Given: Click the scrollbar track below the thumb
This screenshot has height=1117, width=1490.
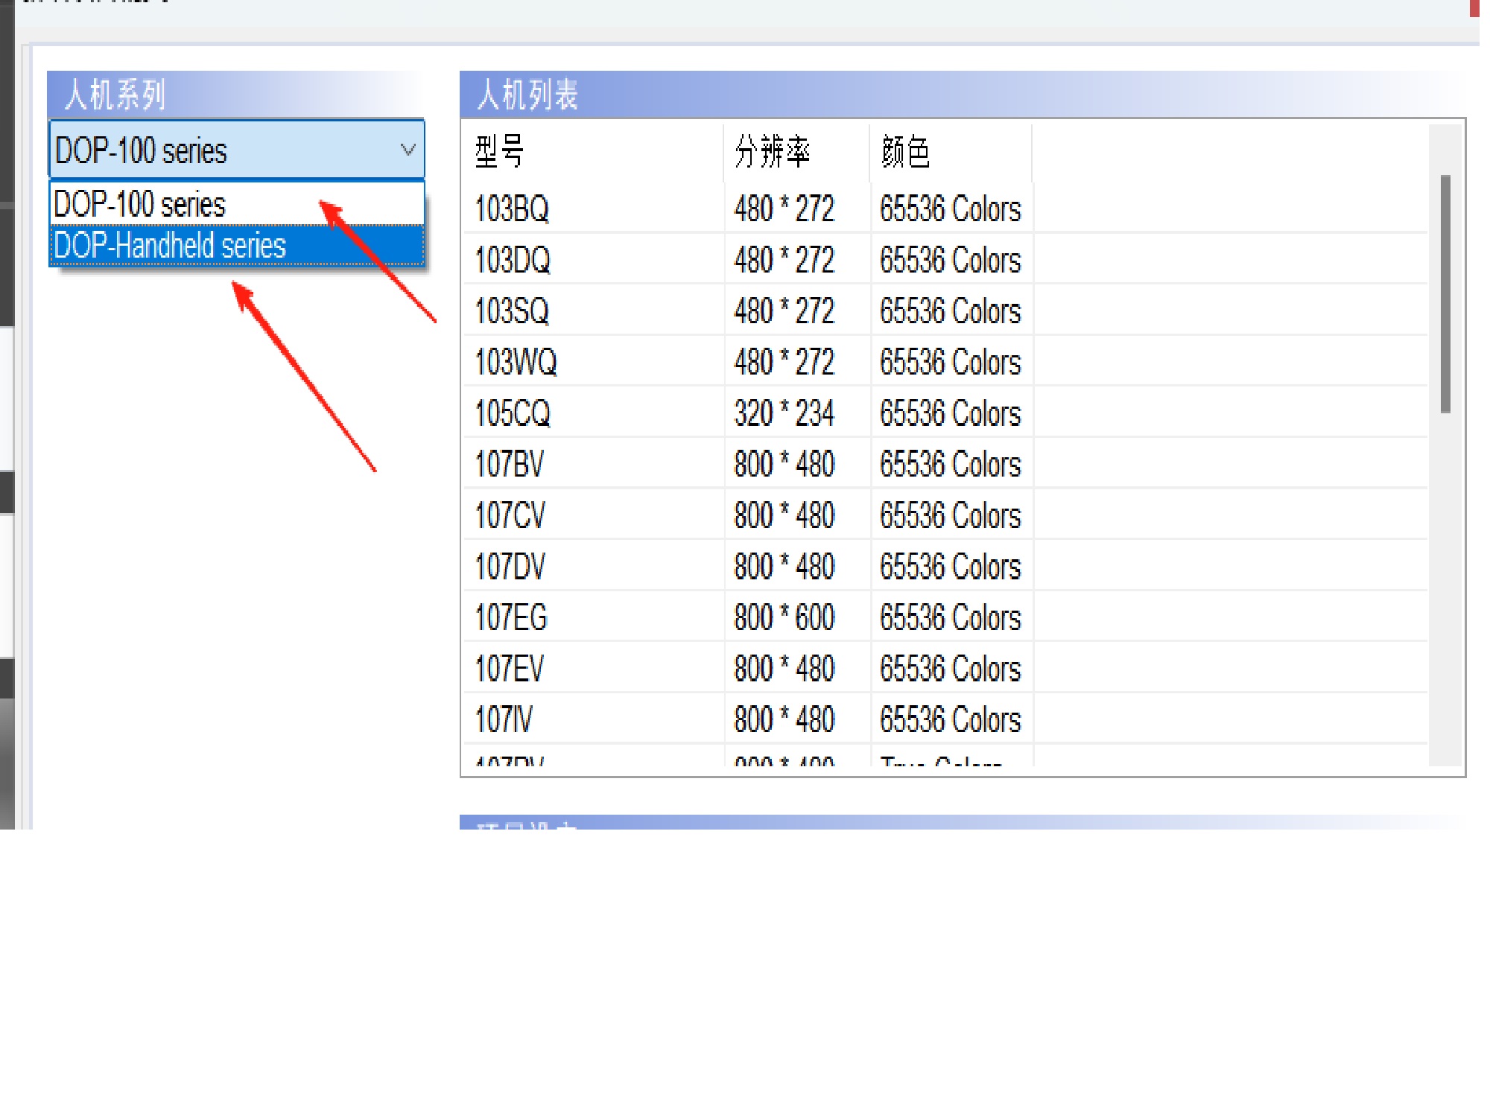Looking at the screenshot, I should pyautogui.click(x=1445, y=588).
